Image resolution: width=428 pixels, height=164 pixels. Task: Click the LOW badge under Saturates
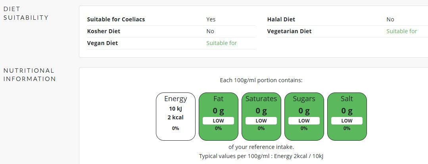pyautogui.click(x=261, y=121)
